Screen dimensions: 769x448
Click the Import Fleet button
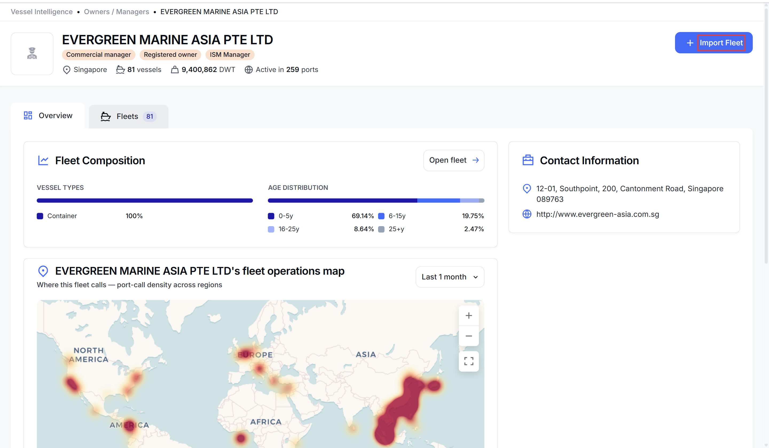coord(713,43)
